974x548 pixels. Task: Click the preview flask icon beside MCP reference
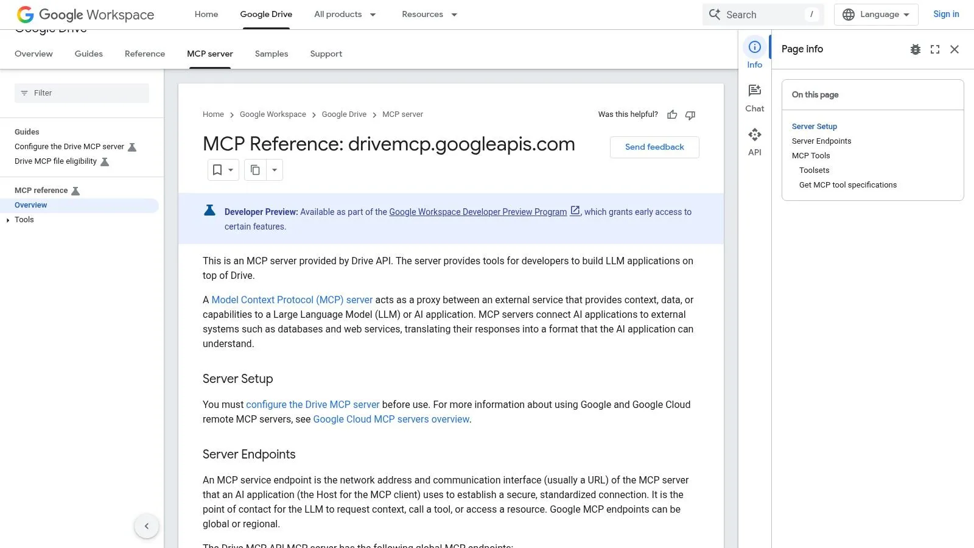[x=75, y=191]
